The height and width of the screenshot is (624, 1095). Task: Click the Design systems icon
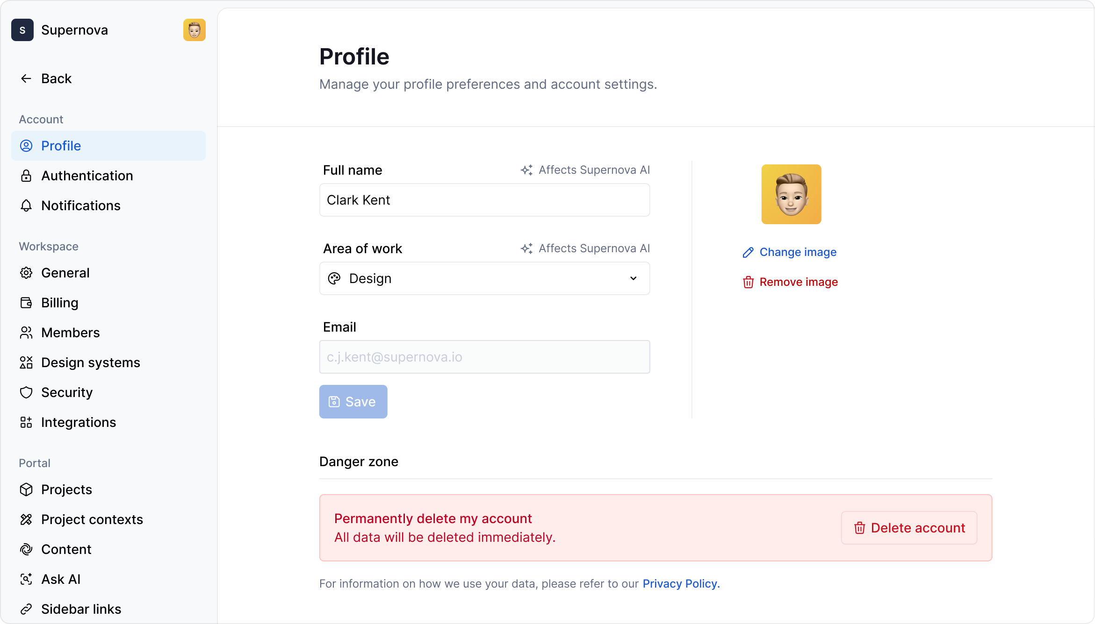click(x=26, y=362)
